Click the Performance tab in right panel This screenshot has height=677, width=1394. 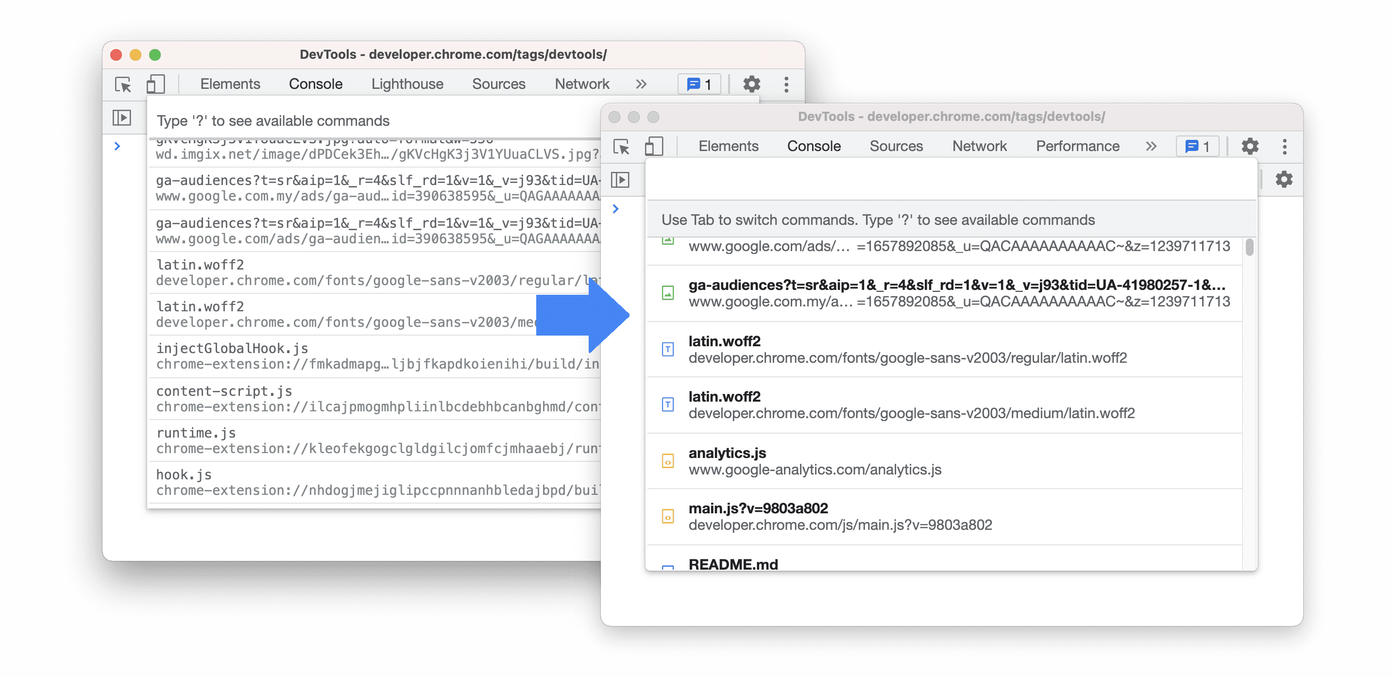1078,145
